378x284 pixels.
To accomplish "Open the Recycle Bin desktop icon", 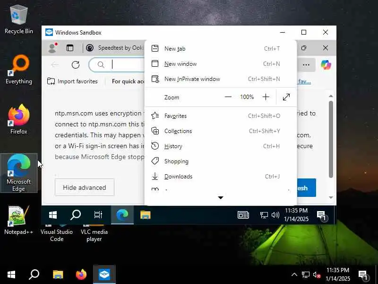I will (18, 20).
